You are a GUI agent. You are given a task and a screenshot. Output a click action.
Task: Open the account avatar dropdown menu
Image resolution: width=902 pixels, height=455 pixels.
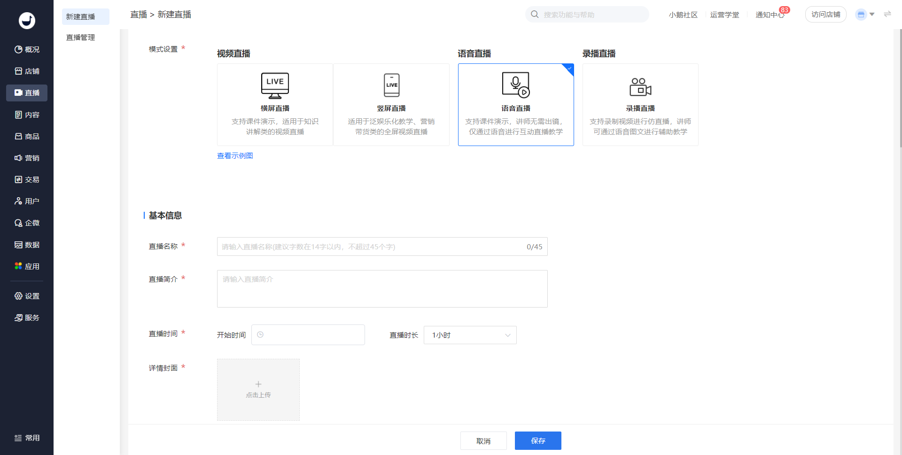click(x=865, y=15)
